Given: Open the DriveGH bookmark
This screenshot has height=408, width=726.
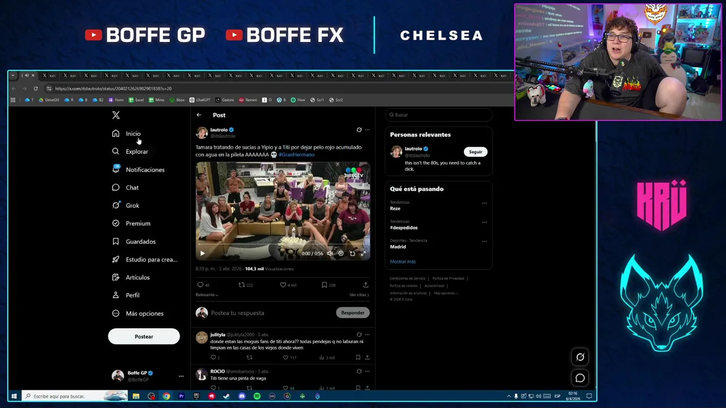Looking at the screenshot, I should click(x=49, y=100).
